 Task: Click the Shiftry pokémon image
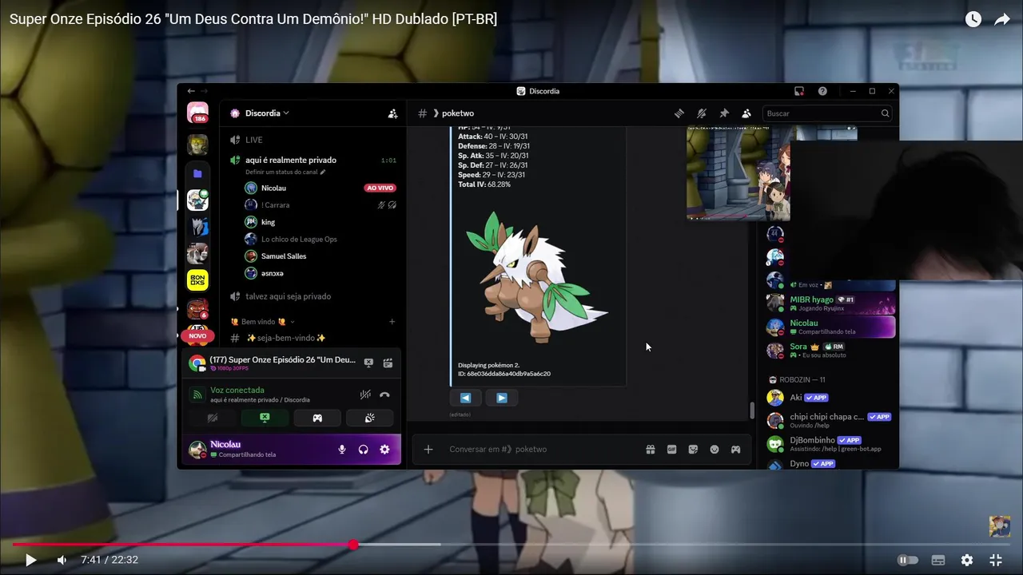coord(538,277)
